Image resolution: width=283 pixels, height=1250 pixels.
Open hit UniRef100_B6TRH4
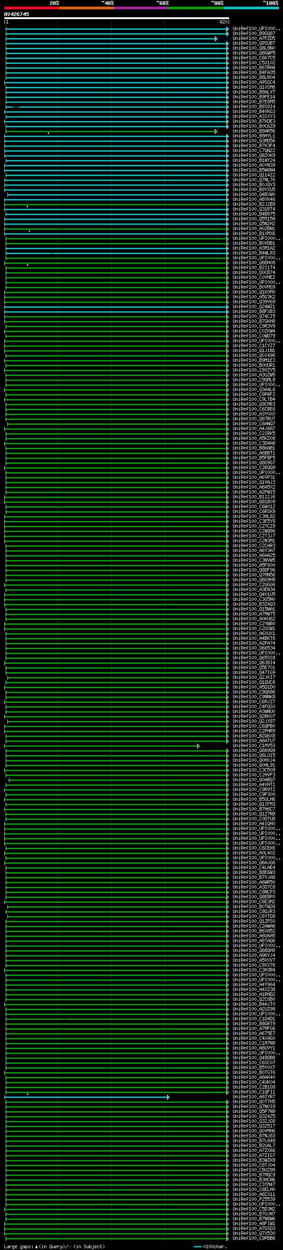click(254, 67)
